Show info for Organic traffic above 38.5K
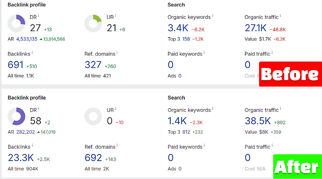 [280, 109]
